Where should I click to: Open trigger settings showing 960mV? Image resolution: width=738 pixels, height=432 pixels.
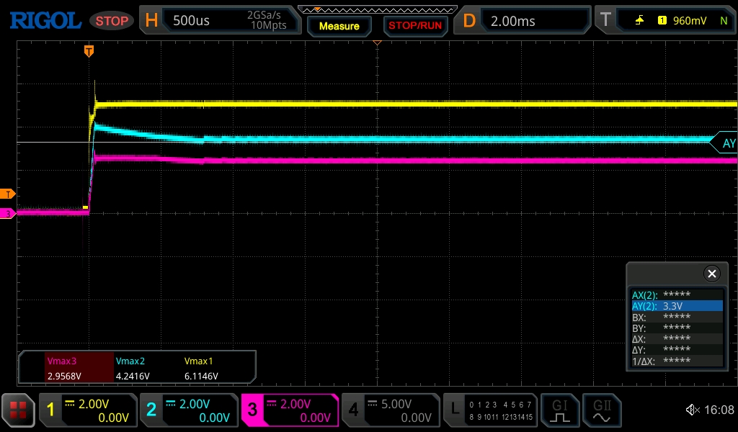[x=663, y=21]
